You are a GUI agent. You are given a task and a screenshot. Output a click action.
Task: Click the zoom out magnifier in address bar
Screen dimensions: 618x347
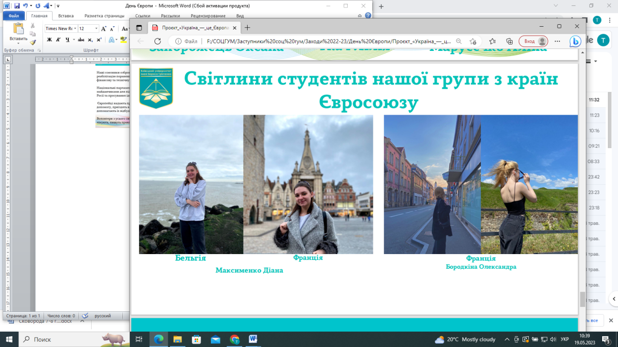coord(459,42)
